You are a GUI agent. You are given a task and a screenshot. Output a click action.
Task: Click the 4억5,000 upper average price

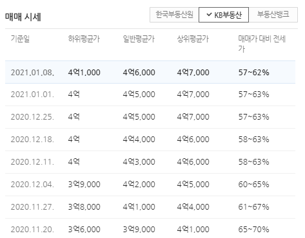[193, 185]
